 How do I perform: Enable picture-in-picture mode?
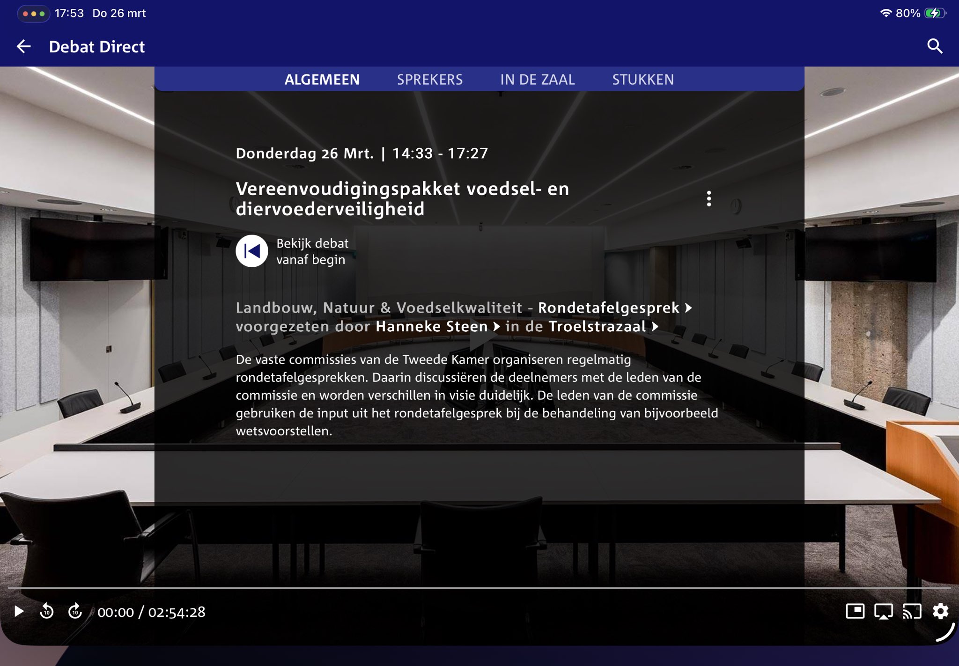coord(855,611)
